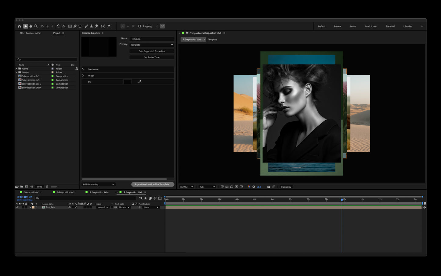Select the Pan Behind anchor point tool
The height and width of the screenshot is (276, 441).
point(63,26)
